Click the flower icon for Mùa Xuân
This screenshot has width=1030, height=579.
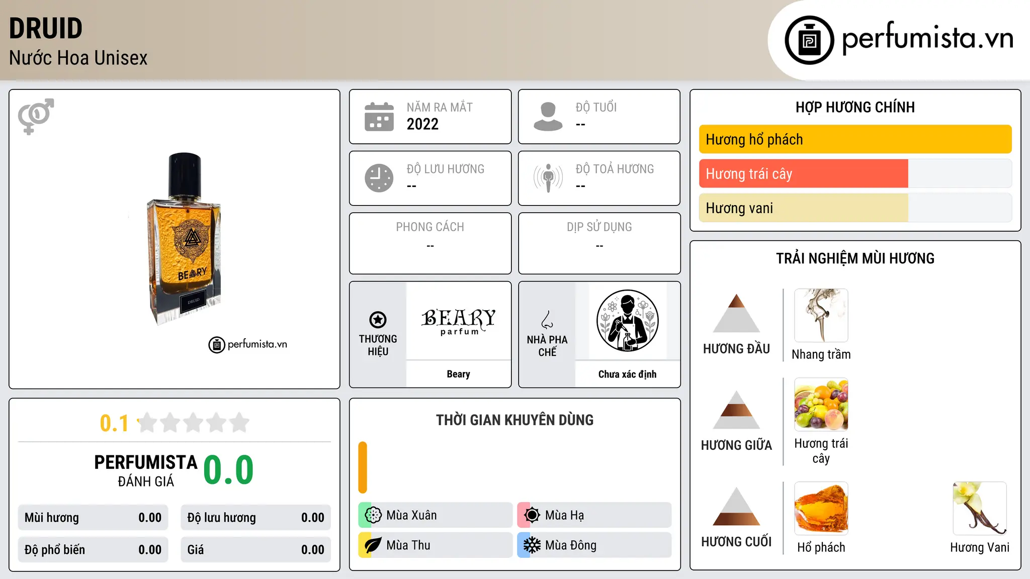(373, 515)
